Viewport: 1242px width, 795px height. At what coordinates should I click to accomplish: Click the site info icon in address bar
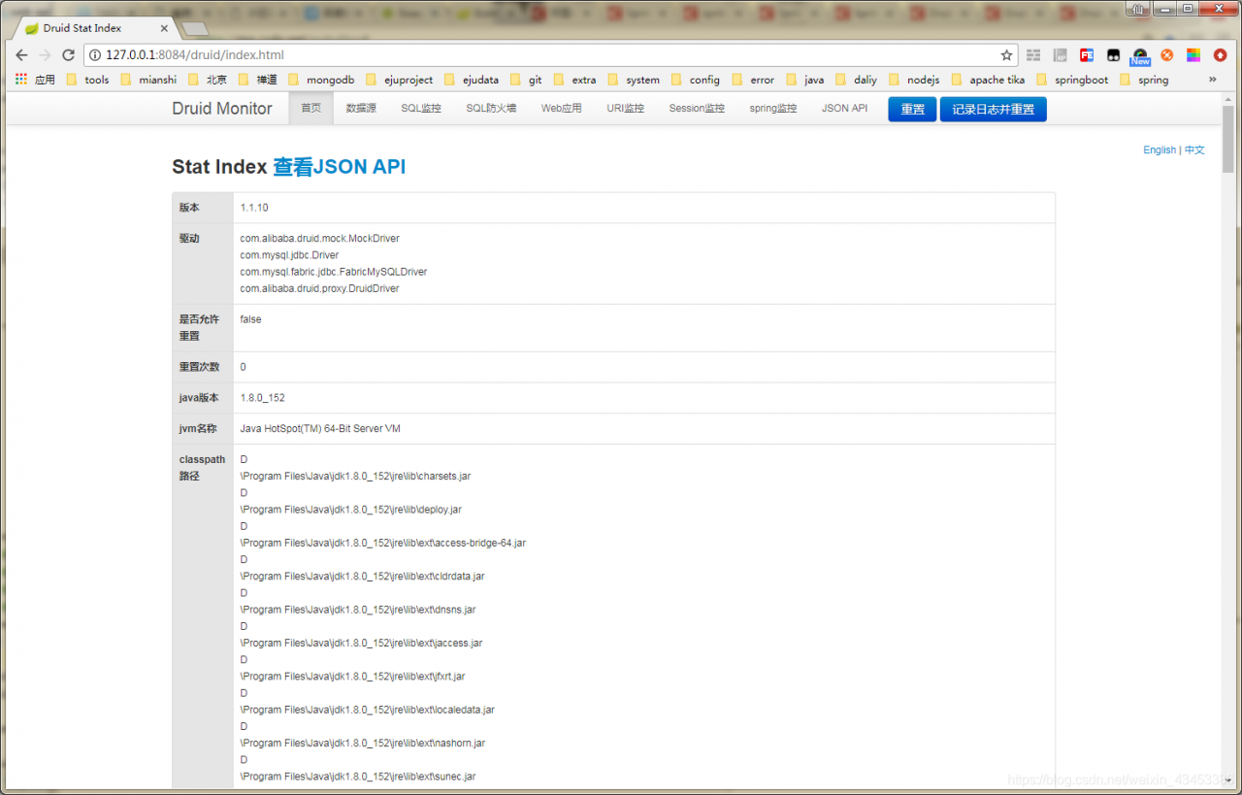95,55
